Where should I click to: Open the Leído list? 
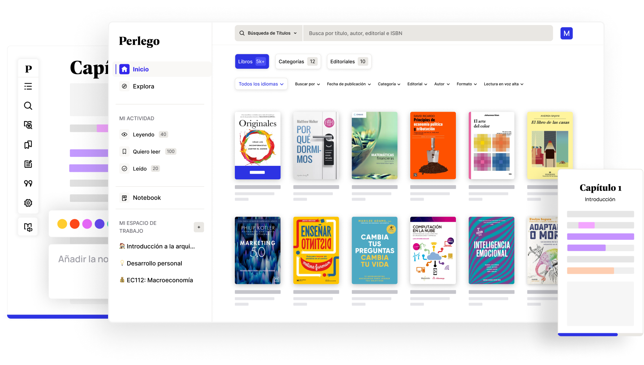point(139,169)
